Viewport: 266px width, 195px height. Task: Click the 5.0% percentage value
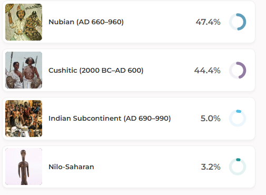point(211,119)
